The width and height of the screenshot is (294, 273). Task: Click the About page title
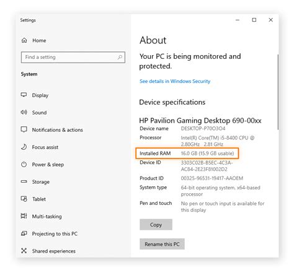pos(153,40)
